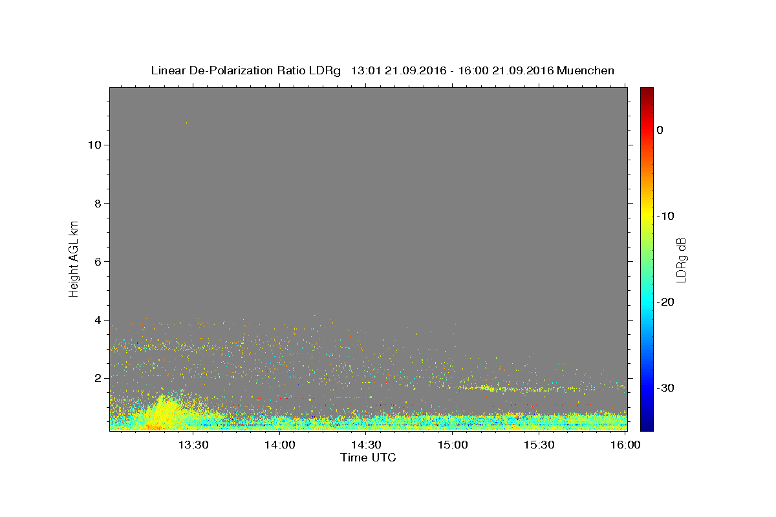
Task: Click the dark blue bottom of colorbar
Action: coord(647,425)
